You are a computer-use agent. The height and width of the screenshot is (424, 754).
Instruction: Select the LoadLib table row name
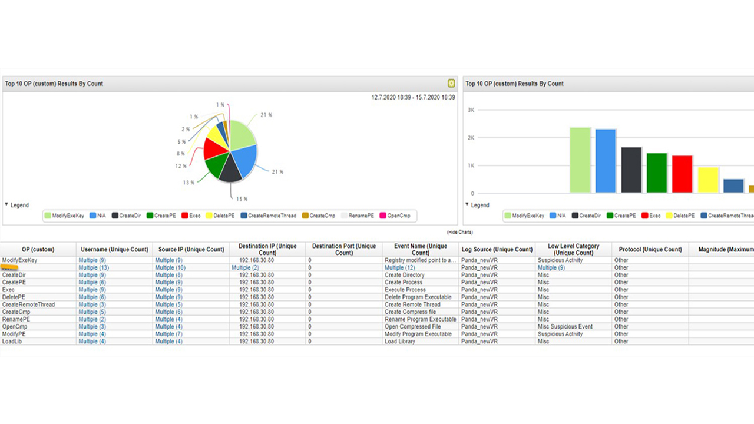pyautogui.click(x=12, y=342)
